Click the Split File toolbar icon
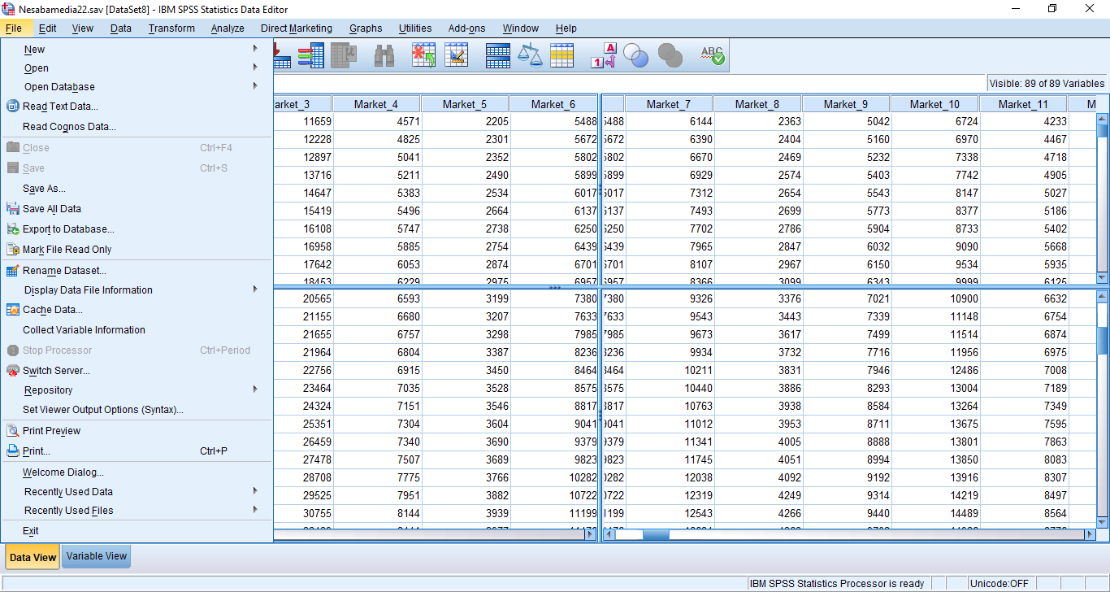Viewport: 1110px width, 592px height. (497, 55)
